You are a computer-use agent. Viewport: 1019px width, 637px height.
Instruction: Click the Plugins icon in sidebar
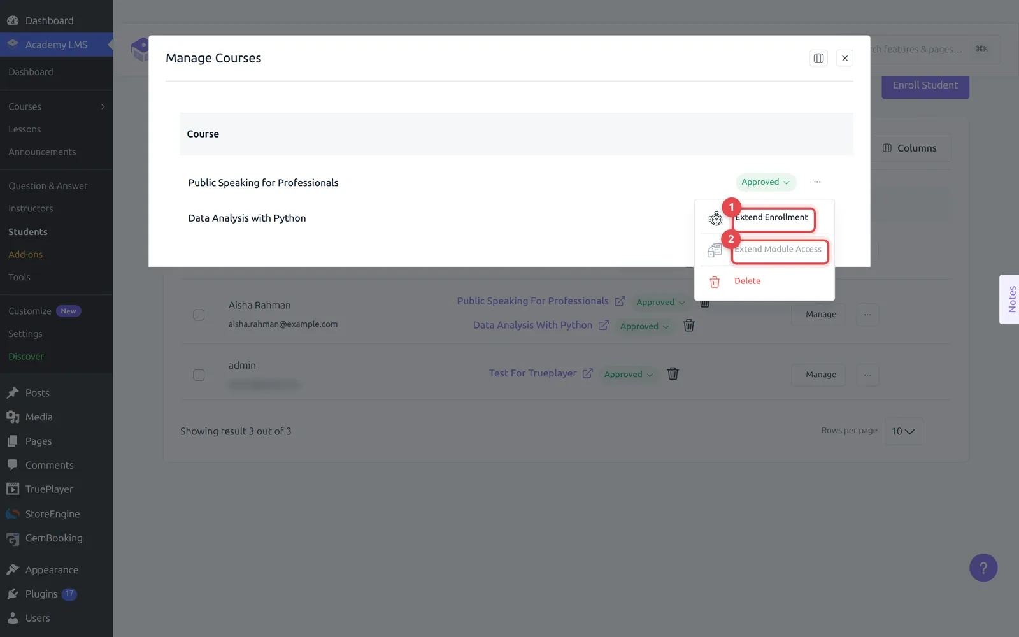13,594
